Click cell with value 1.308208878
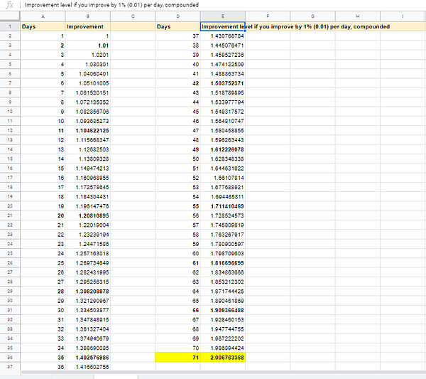426x379 pixels. tap(88, 291)
